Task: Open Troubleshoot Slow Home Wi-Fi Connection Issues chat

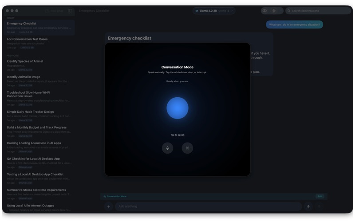Action: 39,98
